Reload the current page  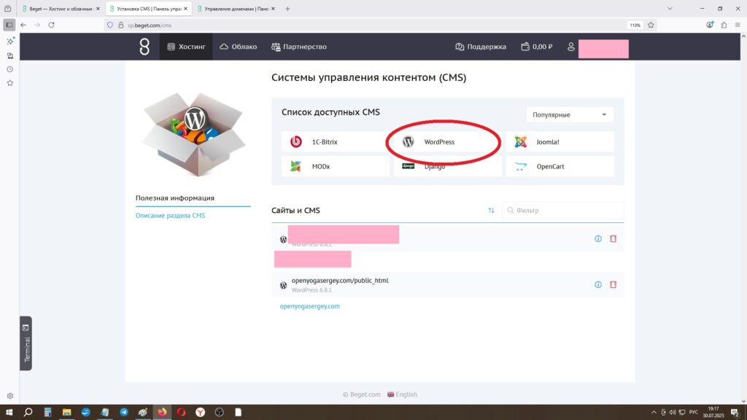point(52,26)
